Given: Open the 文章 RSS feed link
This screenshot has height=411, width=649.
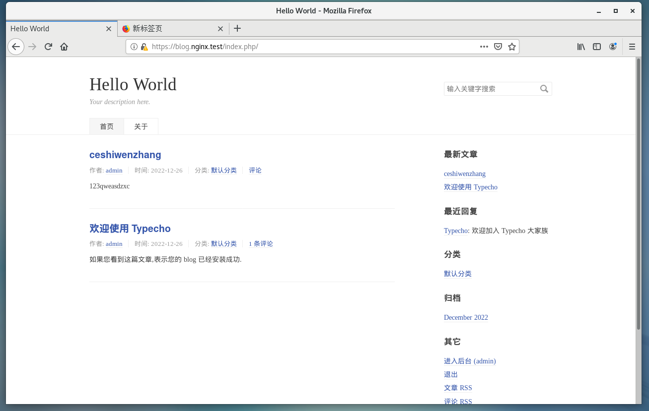Looking at the screenshot, I should (x=458, y=388).
